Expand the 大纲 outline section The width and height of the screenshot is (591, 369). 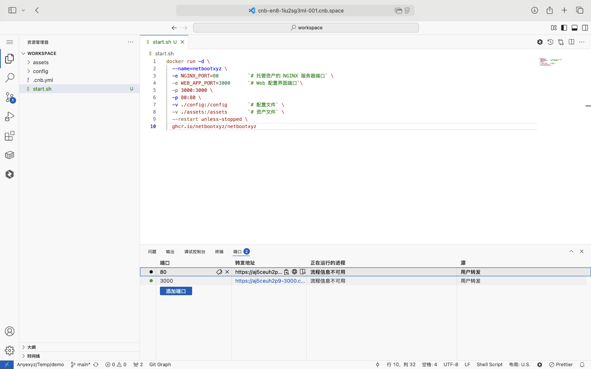[31, 347]
